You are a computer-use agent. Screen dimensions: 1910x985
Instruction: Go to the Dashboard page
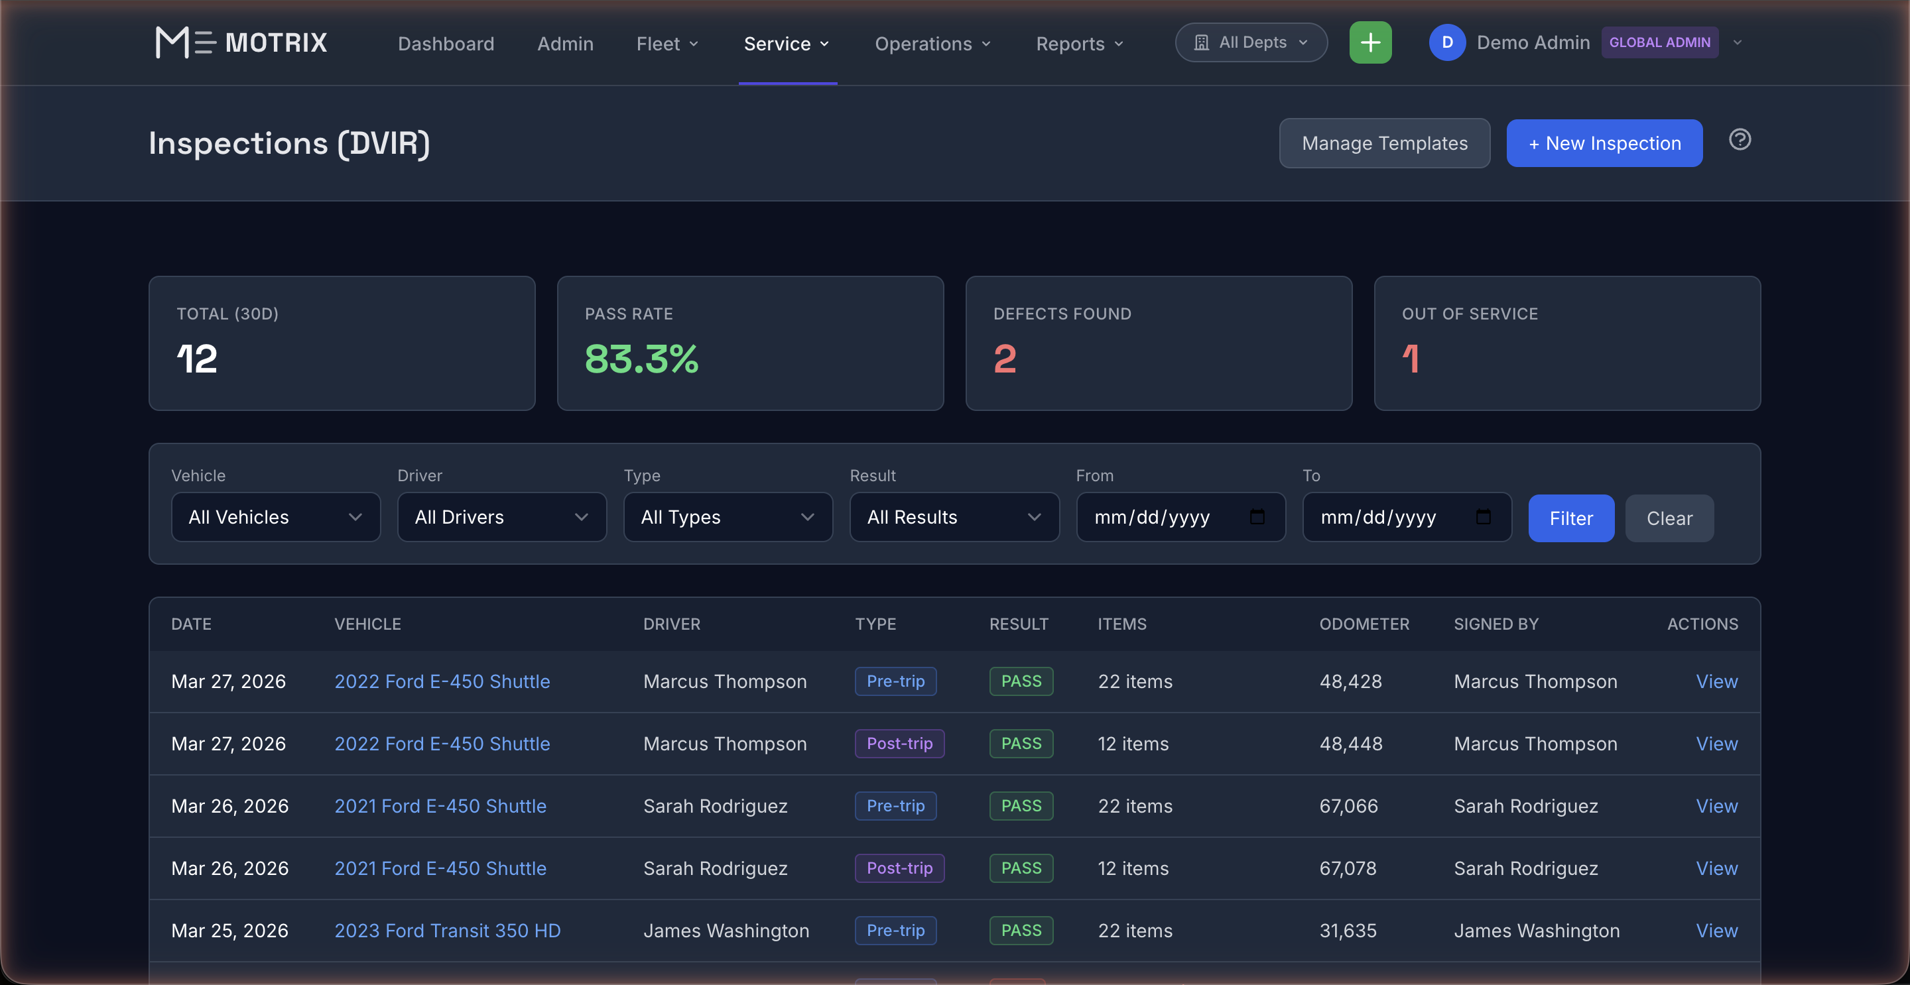[446, 44]
